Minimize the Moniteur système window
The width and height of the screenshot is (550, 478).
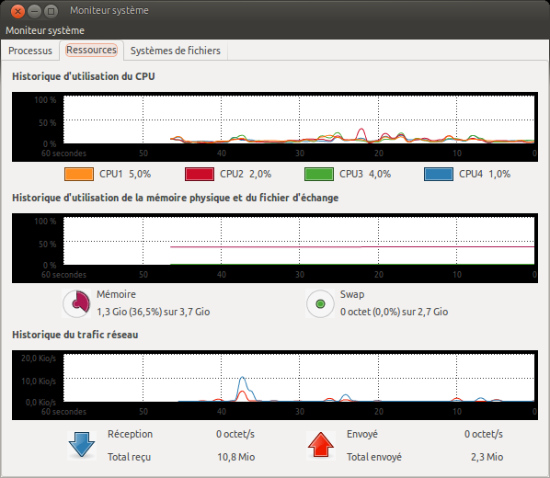(x=34, y=12)
